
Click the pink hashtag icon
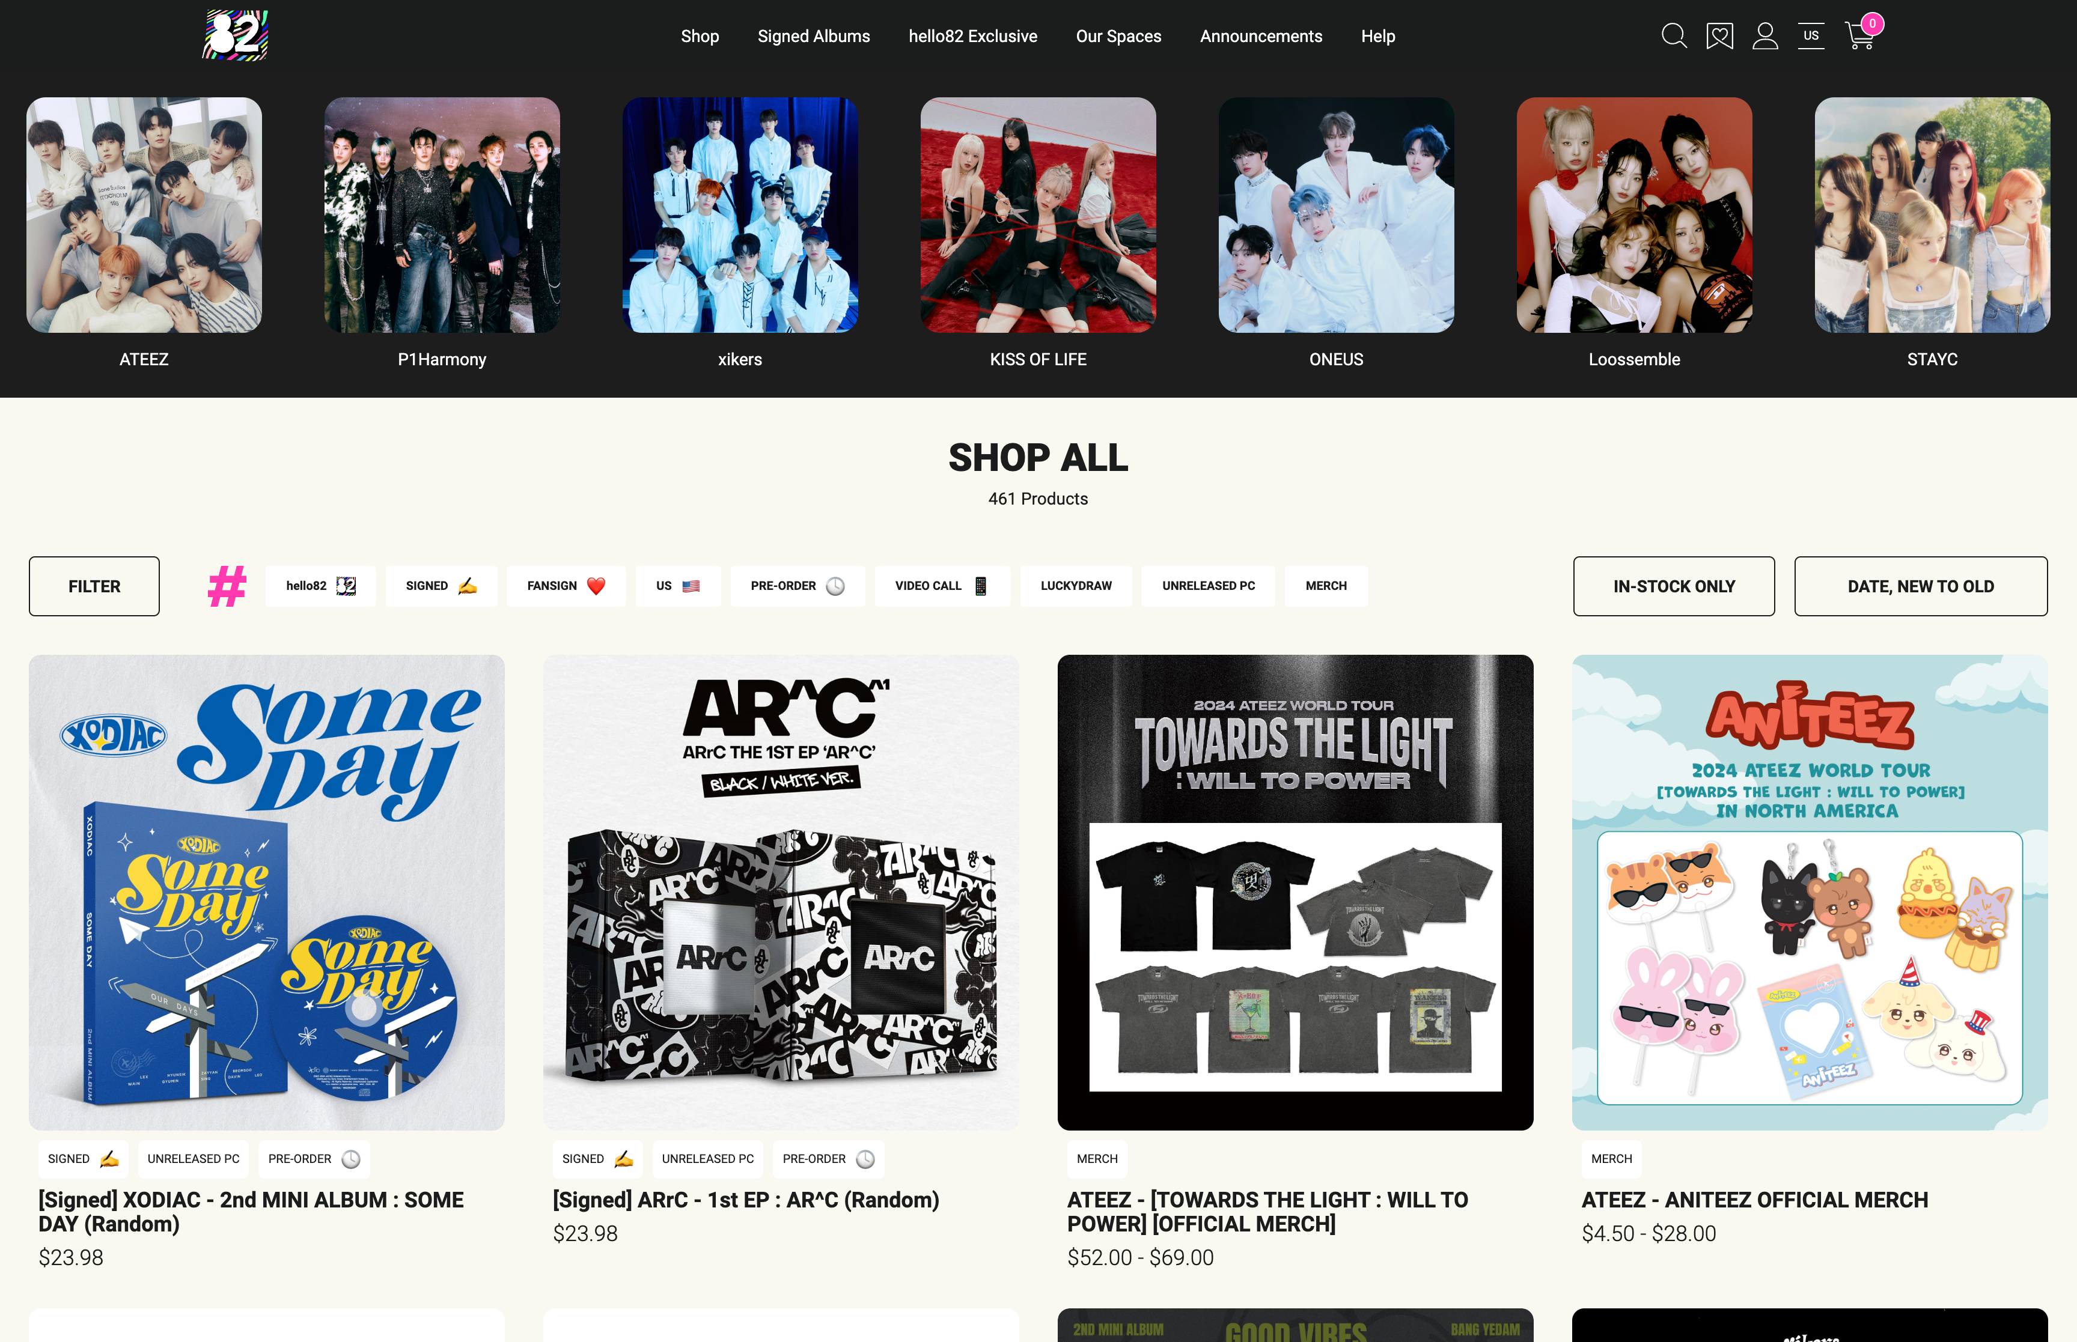click(x=227, y=586)
